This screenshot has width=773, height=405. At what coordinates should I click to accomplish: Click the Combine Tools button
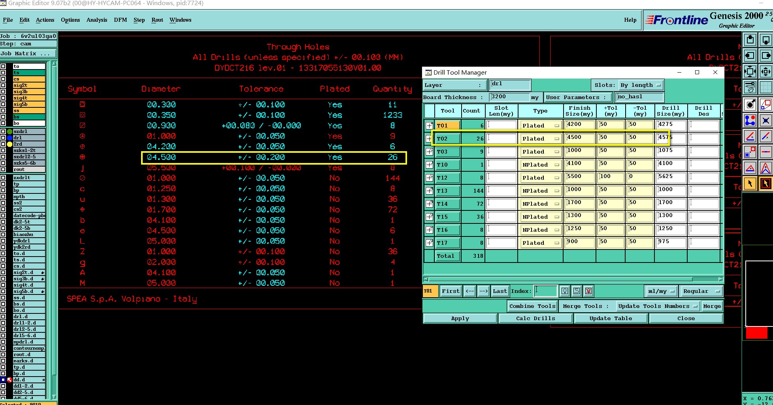pos(532,306)
